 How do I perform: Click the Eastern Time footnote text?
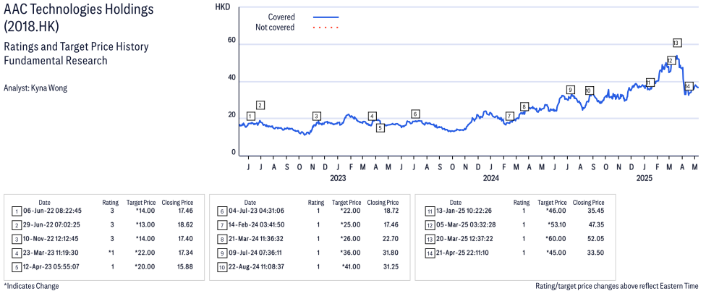coord(617,286)
